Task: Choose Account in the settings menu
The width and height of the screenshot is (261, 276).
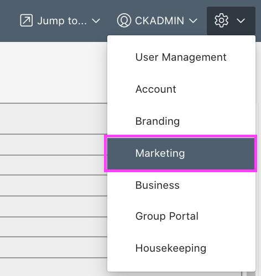Action: [x=181, y=89]
